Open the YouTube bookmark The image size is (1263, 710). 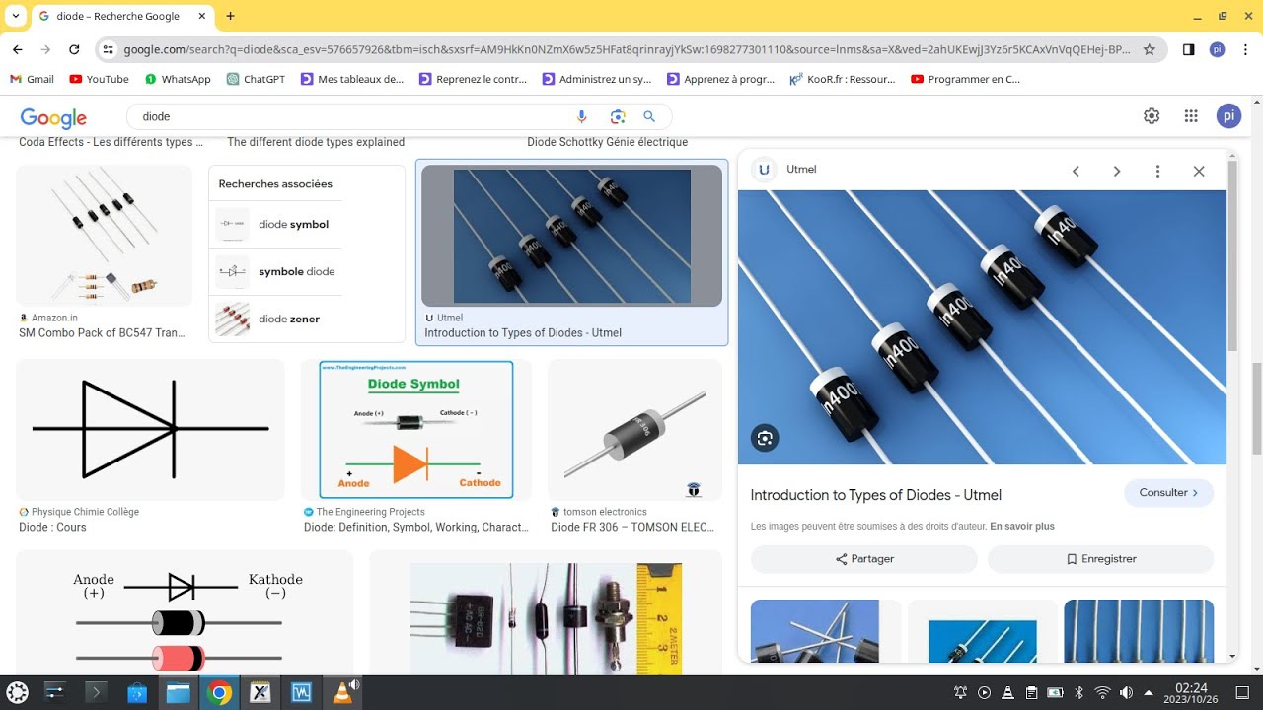point(99,79)
